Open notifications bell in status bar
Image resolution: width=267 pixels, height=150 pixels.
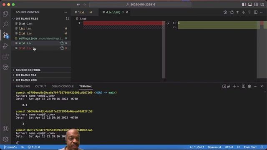262,147
